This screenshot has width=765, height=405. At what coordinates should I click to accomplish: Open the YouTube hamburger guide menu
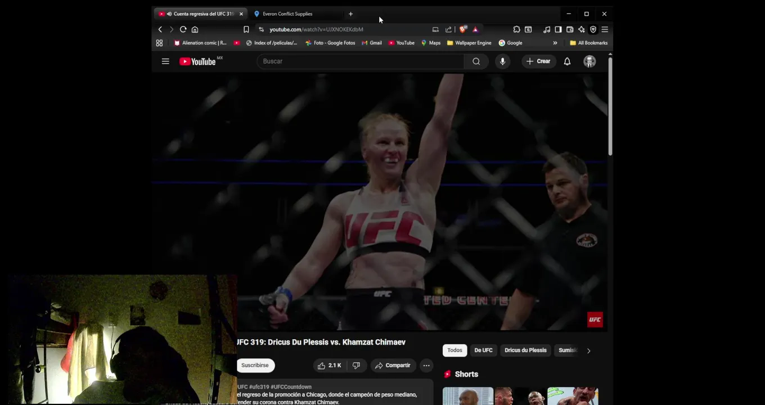(x=165, y=61)
